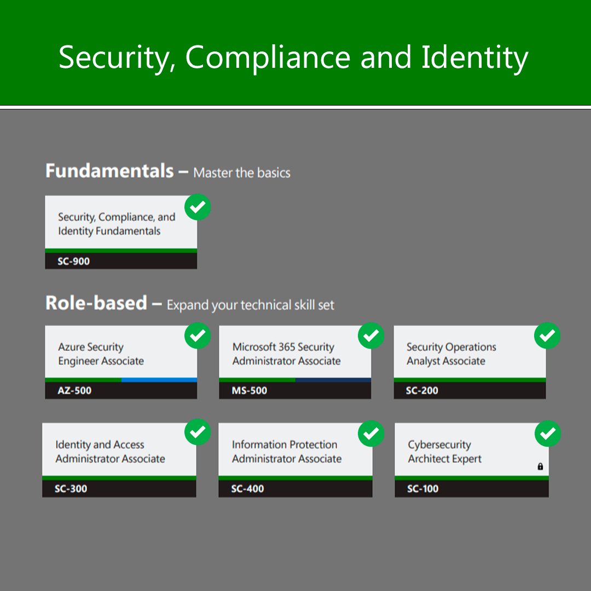Open Azure Security Engineer Associate card
591x591 pixels.
[x=121, y=362]
